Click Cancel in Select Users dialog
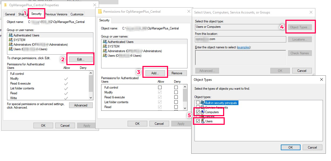 [x=302, y=71]
